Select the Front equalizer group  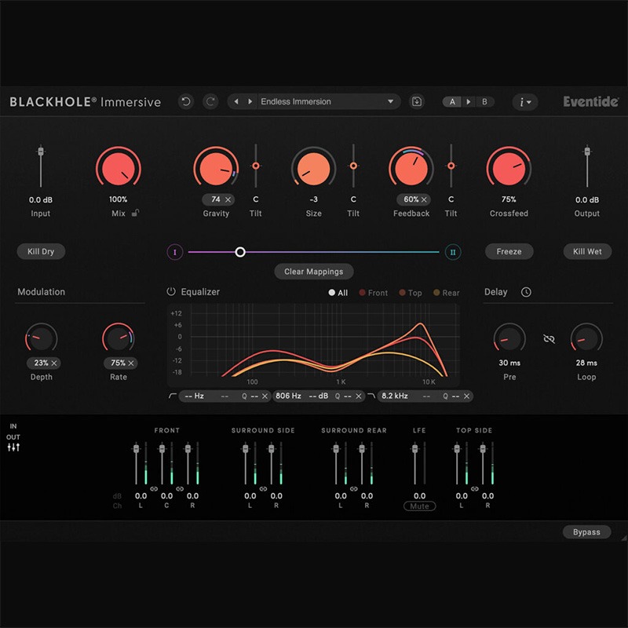(x=374, y=293)
